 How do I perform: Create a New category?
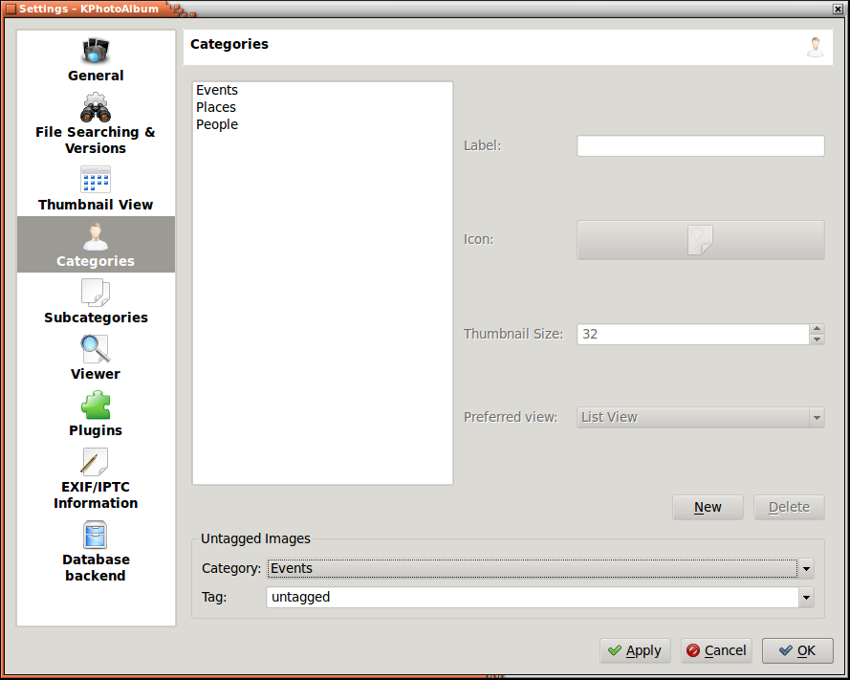(x=708, y=508)
